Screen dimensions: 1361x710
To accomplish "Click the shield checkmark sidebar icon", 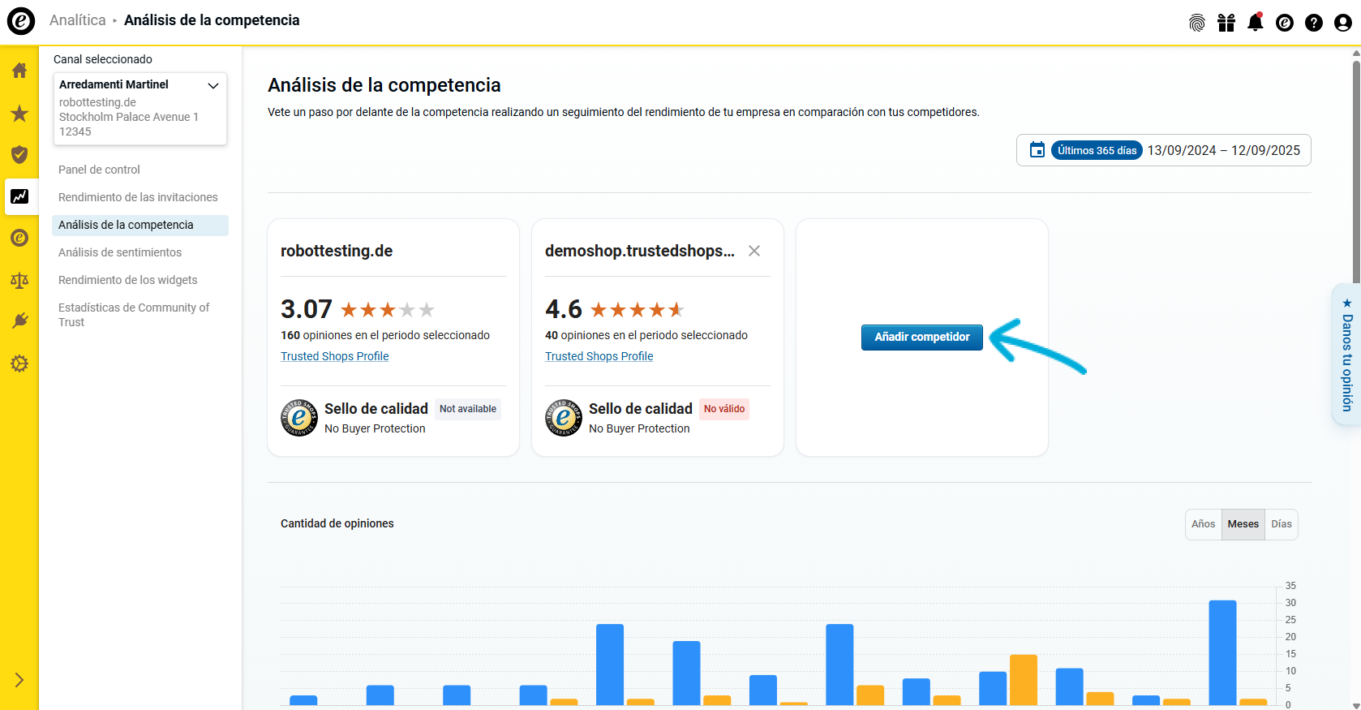I will pyautogui.click(x=19, y=155).
